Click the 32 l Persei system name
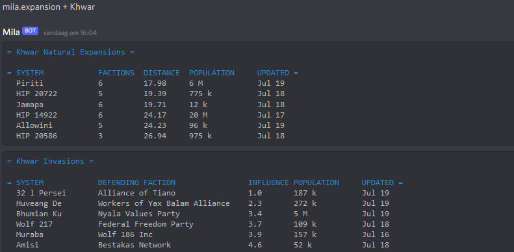Screen dimensions: 514x252 click(42, 193)
